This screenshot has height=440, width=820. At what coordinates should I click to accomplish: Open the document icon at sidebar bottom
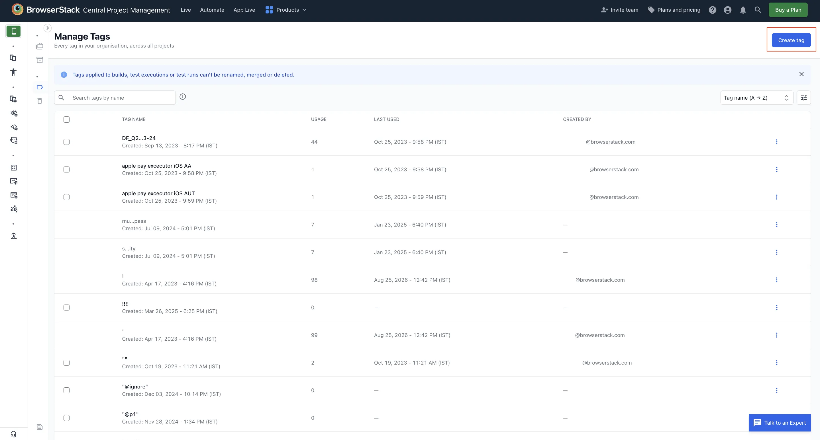tap(40, 427)
